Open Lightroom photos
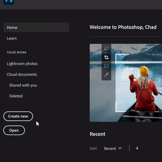162x162 pixels. tap(22, 64)
